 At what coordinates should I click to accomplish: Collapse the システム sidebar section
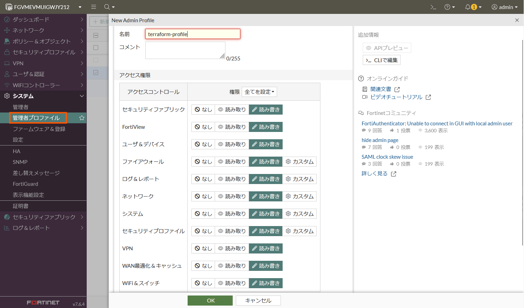click(x=43, y=96)
